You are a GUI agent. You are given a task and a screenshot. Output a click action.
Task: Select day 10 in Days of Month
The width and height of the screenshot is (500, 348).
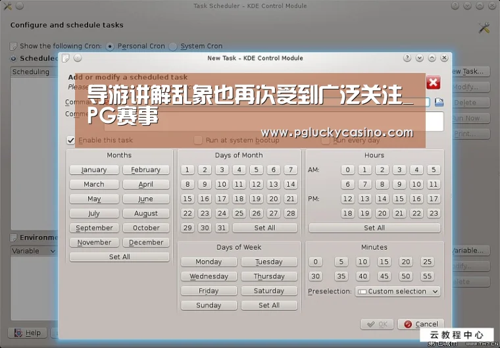[x=222, y=184]
